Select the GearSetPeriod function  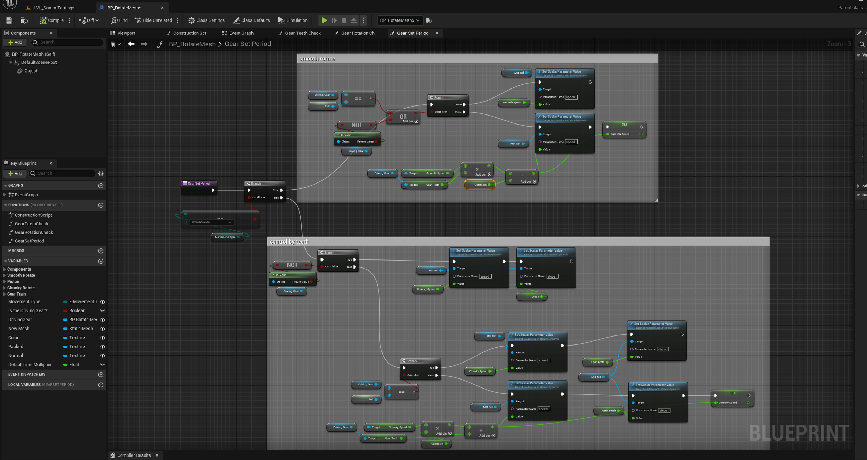(29, 241)
